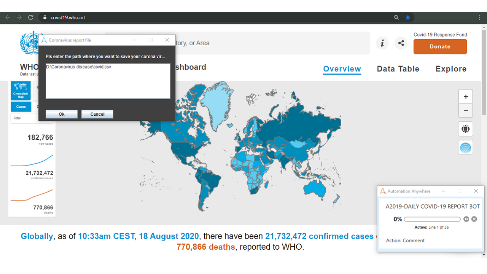Select the Choropleth Map view
Screen dimensions: 487x274
[21, 91]
